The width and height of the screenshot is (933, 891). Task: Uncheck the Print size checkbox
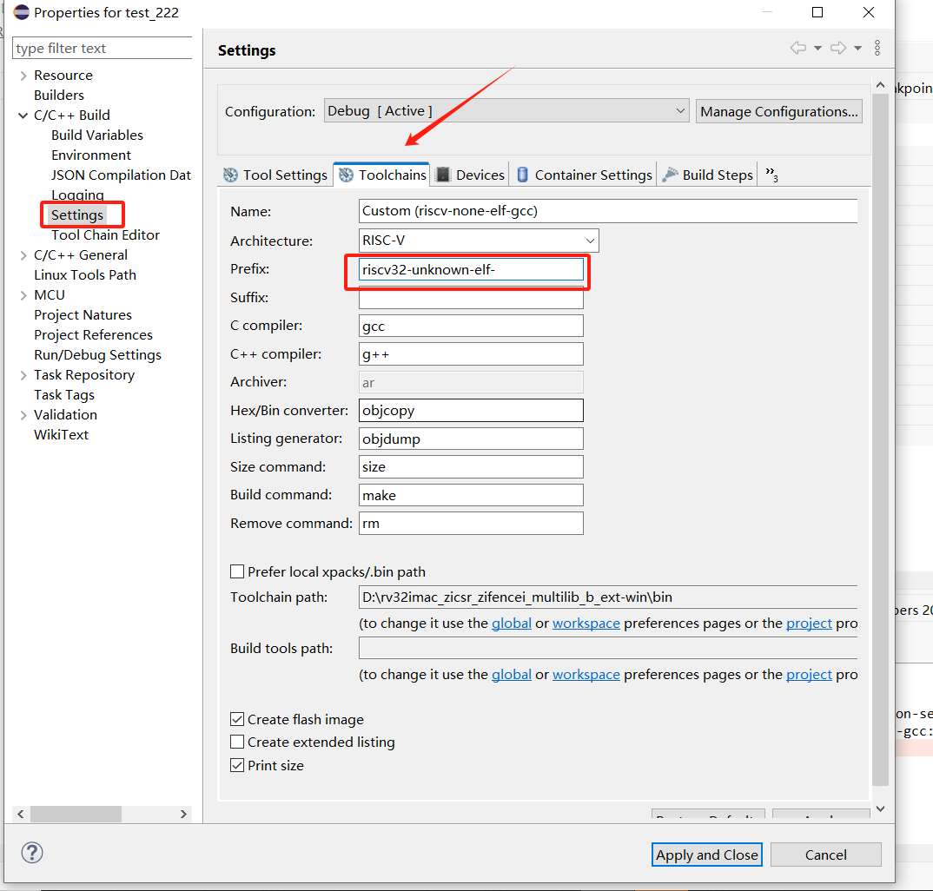(237, 765)
